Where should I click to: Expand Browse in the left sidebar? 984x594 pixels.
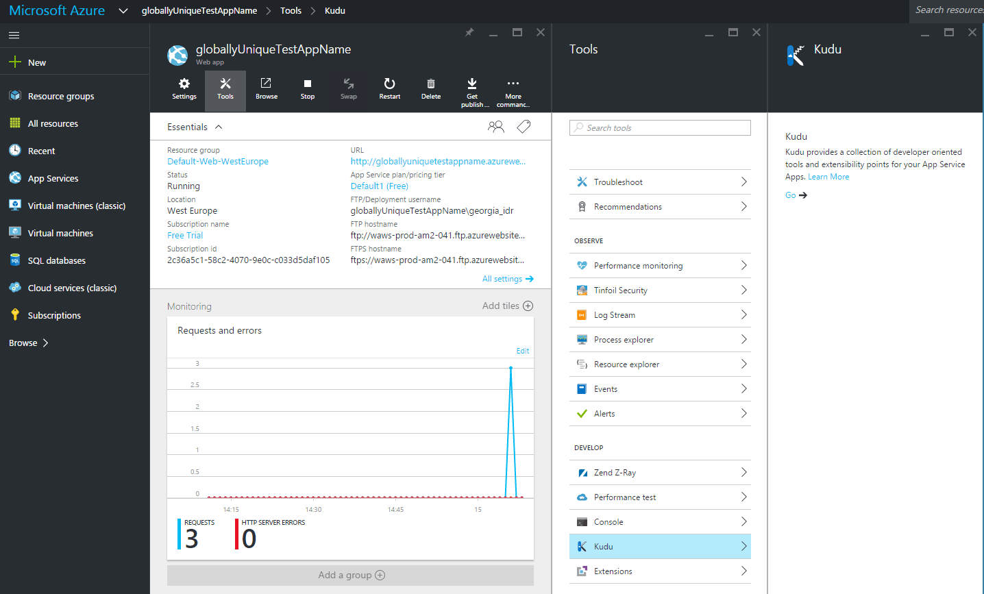[28, 343]
